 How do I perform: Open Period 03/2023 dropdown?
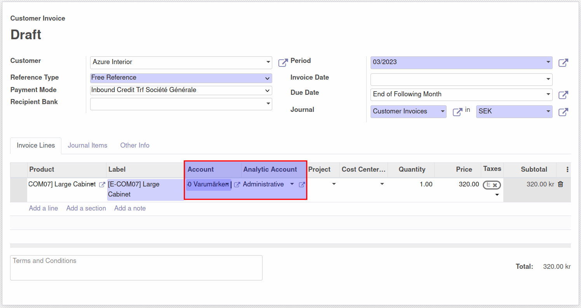pyautogui.click(x=548, y=62)
